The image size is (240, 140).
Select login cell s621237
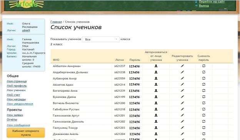tap(120, 66)
